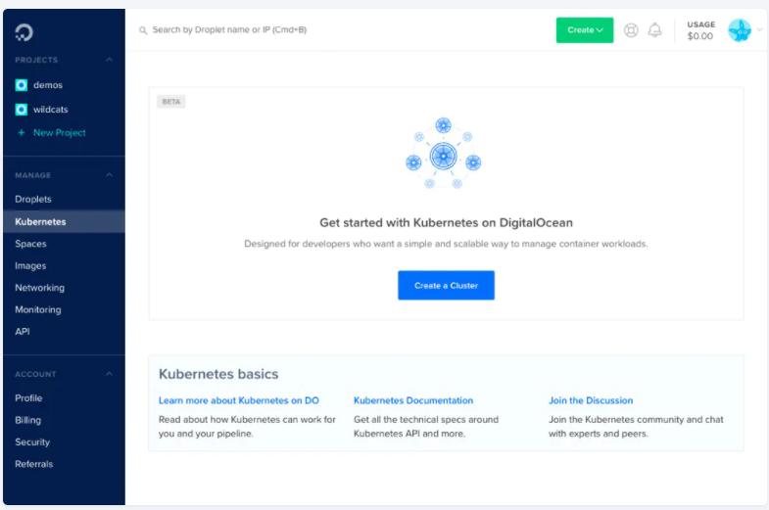Open the notifications bell

(x=654, y=30)
